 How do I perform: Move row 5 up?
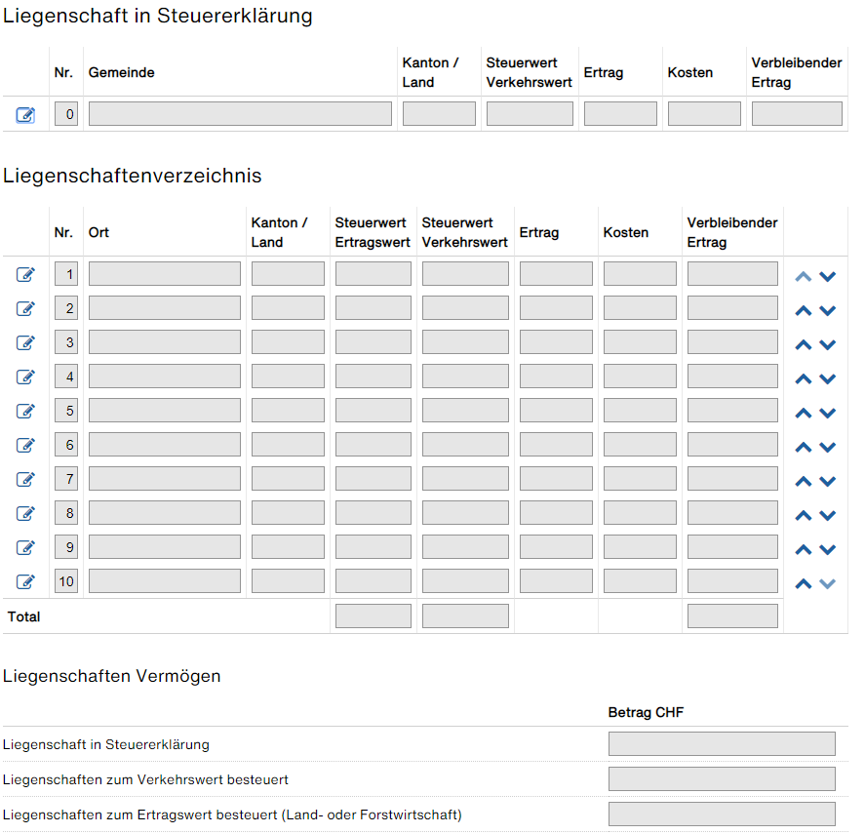coord(804,414)
